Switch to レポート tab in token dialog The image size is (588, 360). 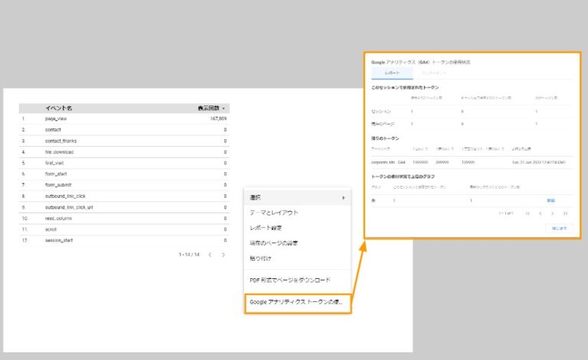click(392, 73)
